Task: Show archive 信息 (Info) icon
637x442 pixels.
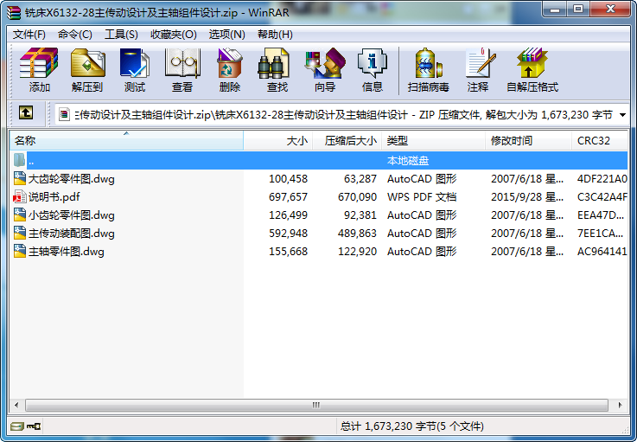Action: 372,69
